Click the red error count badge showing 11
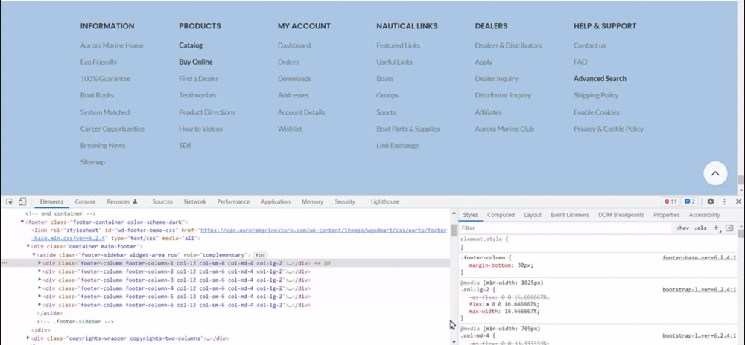 click(x=671, y=202)
